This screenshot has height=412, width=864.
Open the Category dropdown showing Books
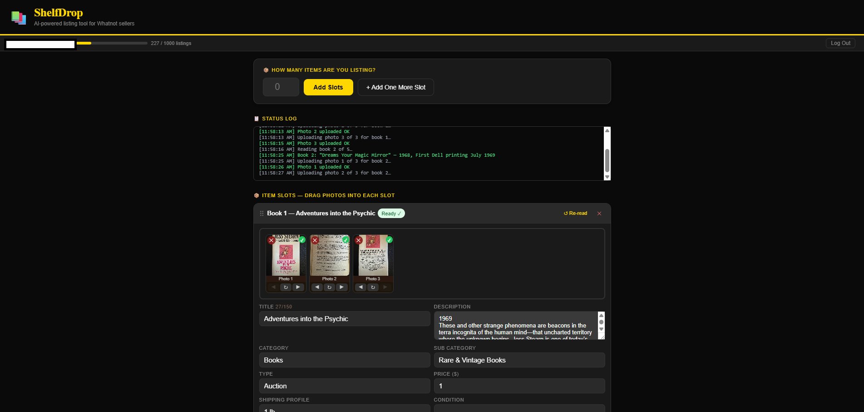click(x=345, y=360)
